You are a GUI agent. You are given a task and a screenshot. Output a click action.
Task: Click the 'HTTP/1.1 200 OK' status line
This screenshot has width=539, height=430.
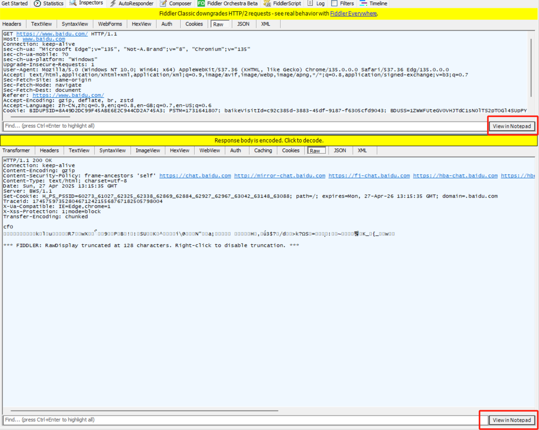tap(28, 160)
